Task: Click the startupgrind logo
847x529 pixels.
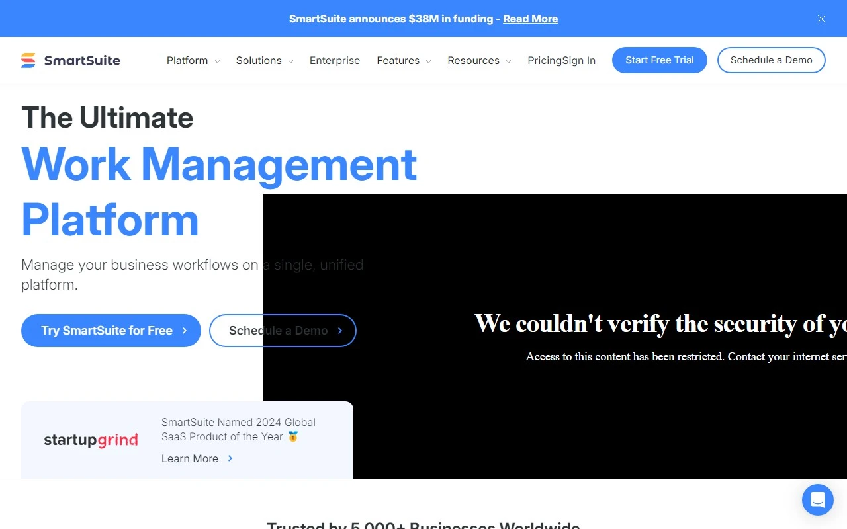Action: [91, 440]
